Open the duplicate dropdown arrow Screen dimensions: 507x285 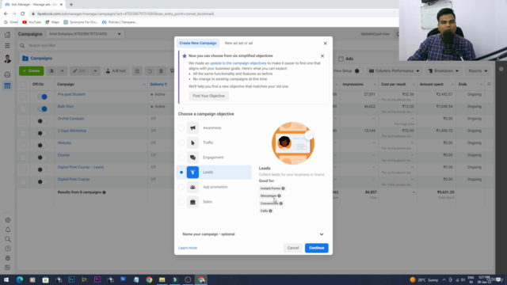tap(62, 70)
